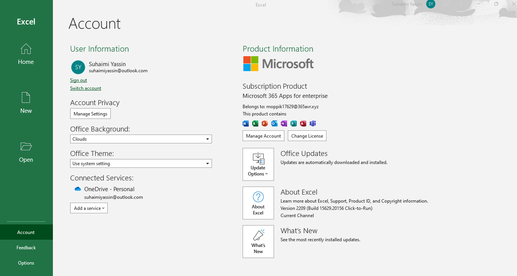Click the Publisher app icon

point(294,123)
